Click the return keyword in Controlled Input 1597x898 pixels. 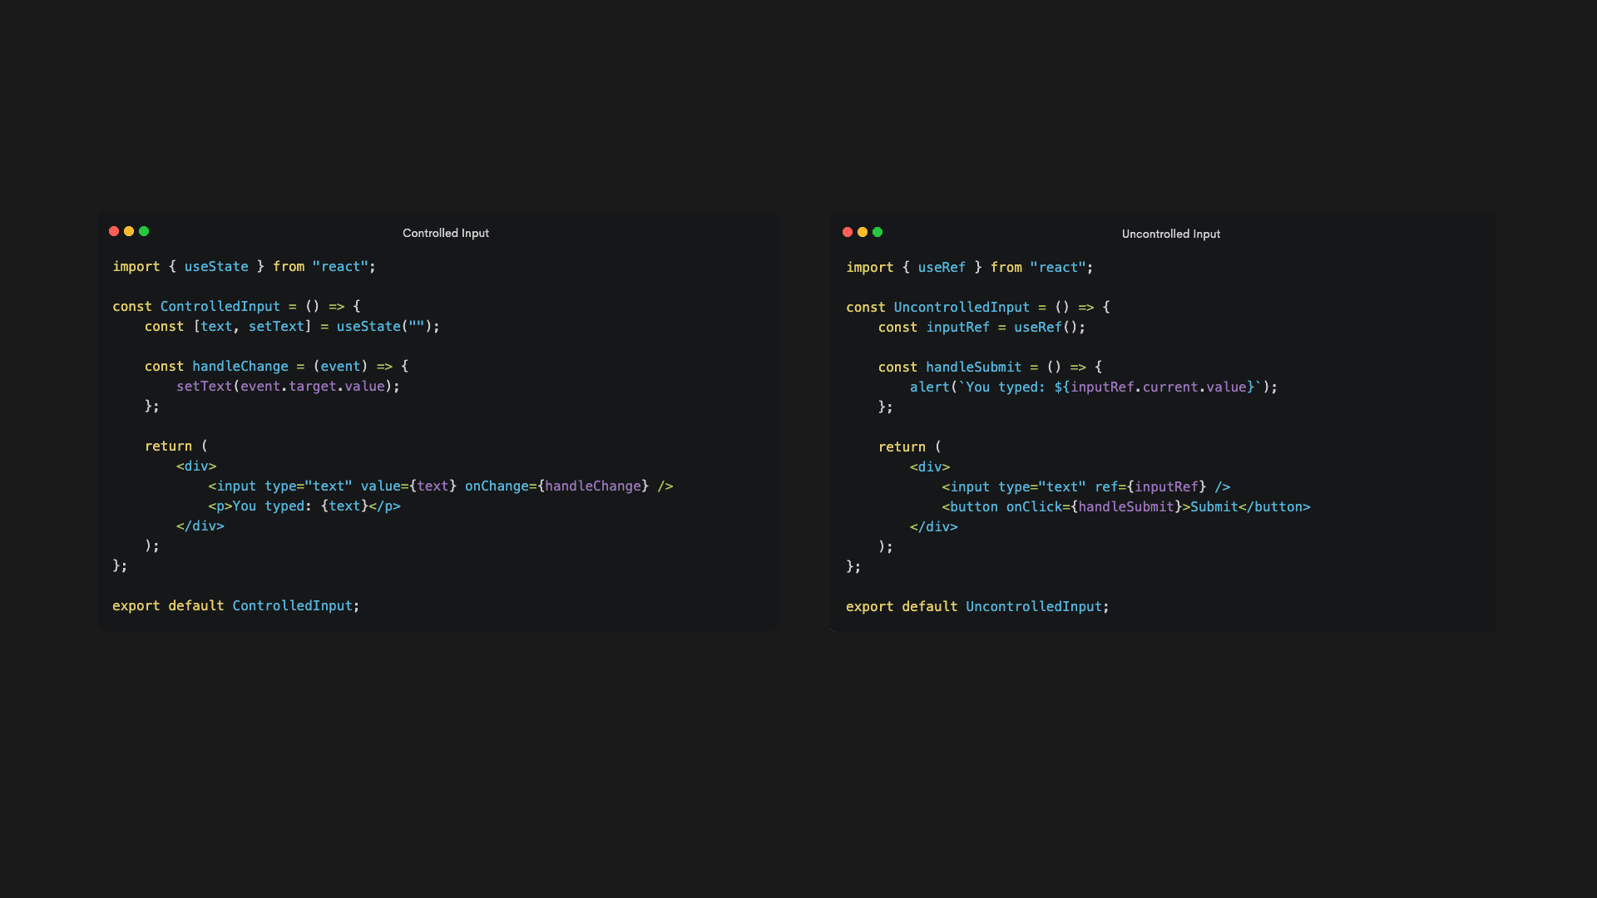tap(168, 446)
